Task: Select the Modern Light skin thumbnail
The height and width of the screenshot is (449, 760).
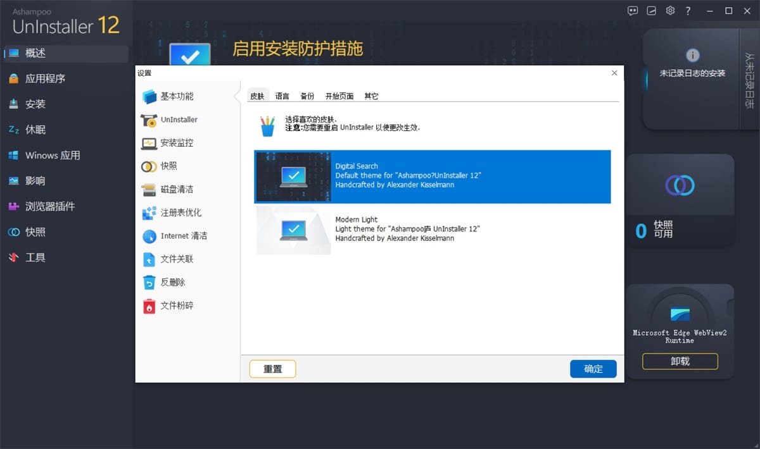Action: pyautogui.click(x=293, y=230)
